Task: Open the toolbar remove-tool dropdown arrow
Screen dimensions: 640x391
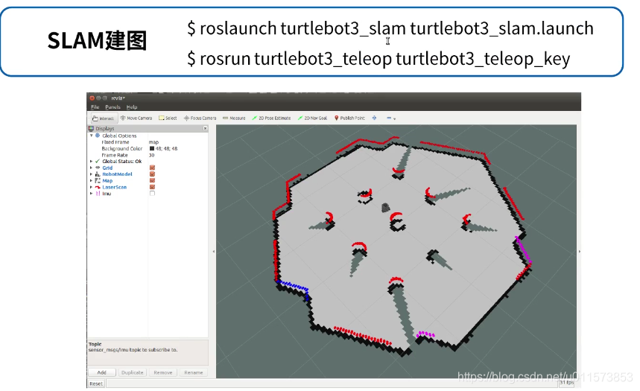Action: (x=394, y=118)
